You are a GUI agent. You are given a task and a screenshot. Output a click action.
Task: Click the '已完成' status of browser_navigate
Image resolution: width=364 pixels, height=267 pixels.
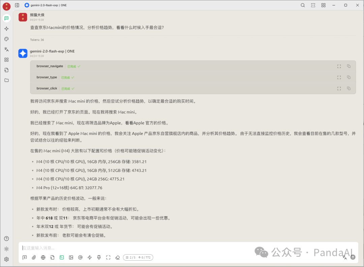(x=74, y=66)
